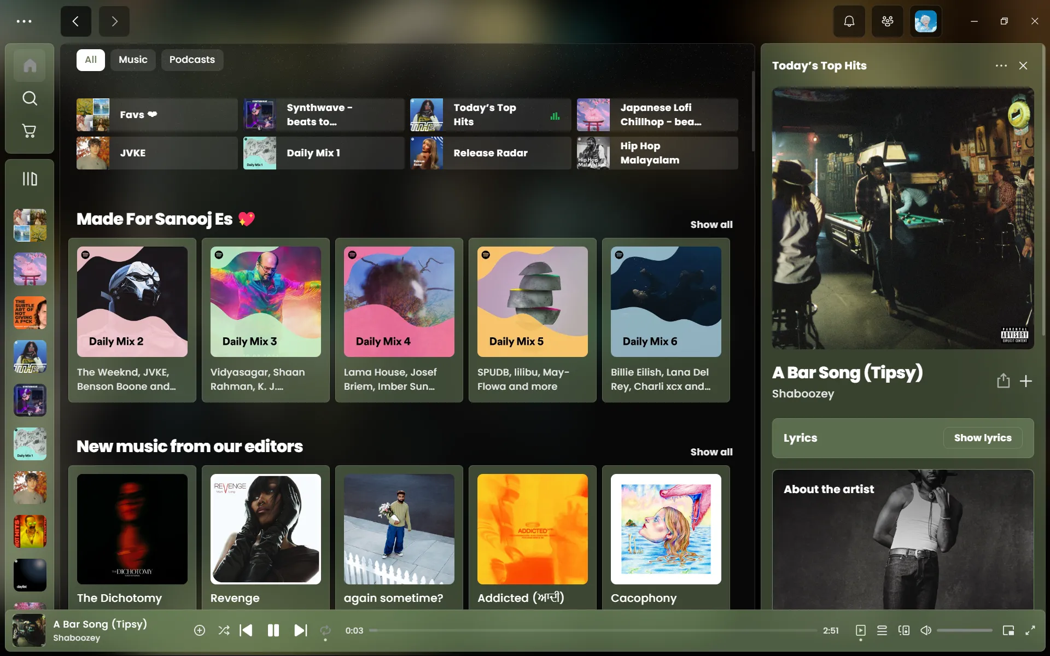Seek within the song progress bar
Image resolution: width=1050 pixels, height=656 pixels.
click(593, 630)
